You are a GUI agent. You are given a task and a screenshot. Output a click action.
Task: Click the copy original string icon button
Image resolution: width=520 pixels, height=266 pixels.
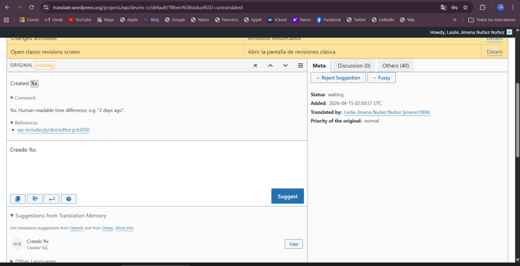pyautogui.click(x=17, y=199)
